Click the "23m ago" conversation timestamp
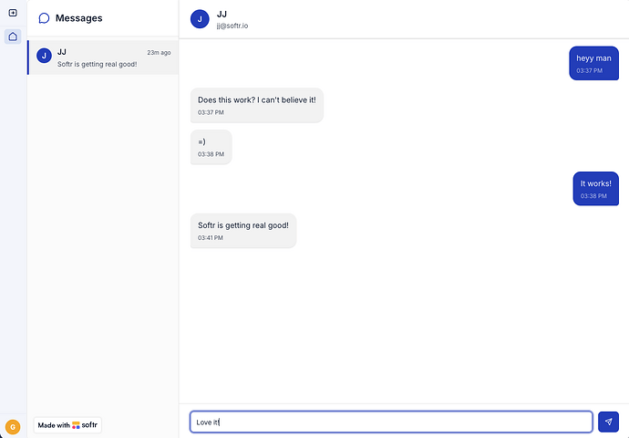Viewport: 629px width, 438px height. click(x=159, y=52)
